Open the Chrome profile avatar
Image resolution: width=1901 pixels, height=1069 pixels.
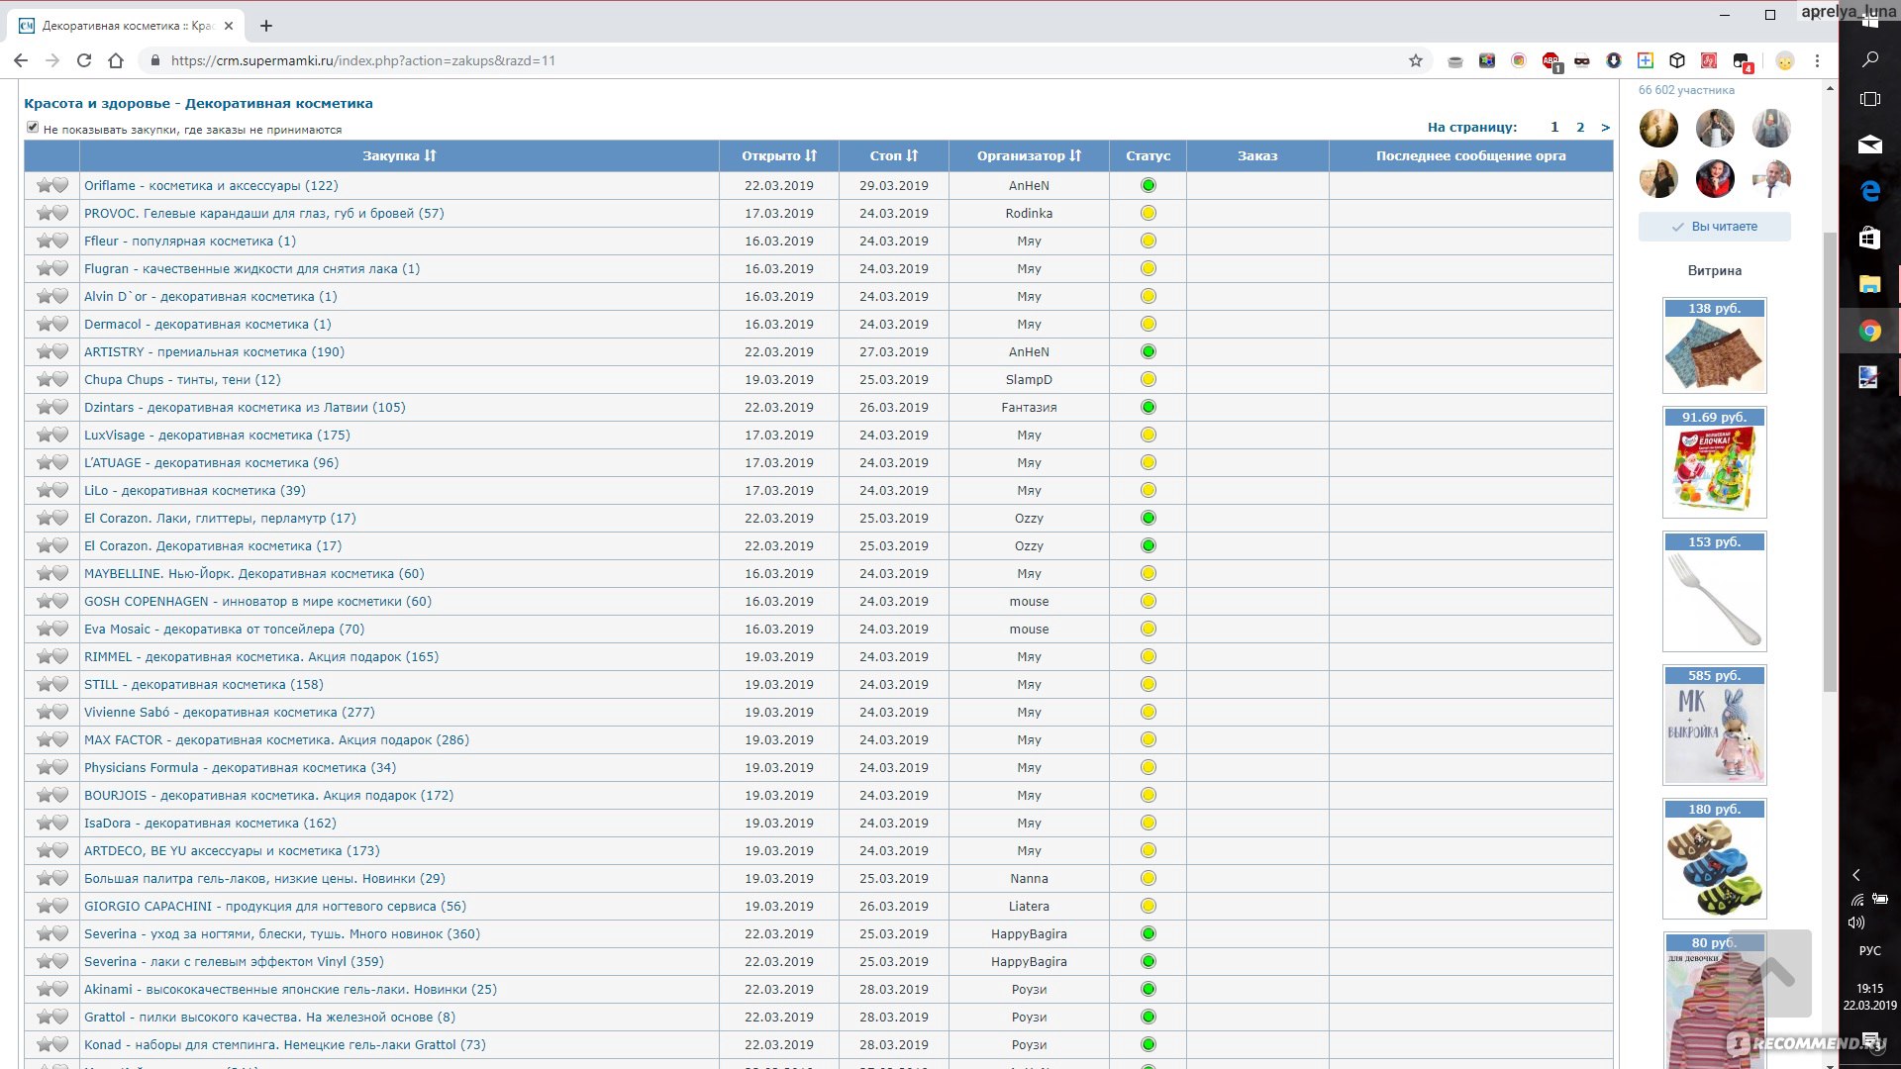coord(1785,61)
